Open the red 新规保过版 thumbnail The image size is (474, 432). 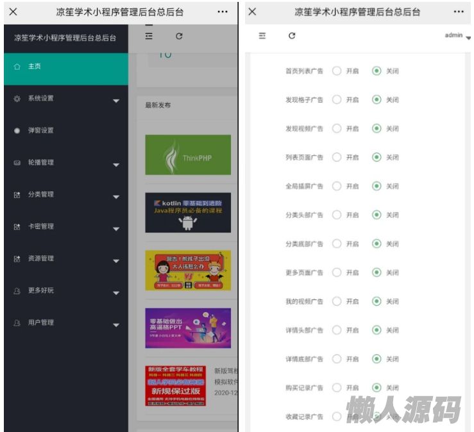point(175,386)
